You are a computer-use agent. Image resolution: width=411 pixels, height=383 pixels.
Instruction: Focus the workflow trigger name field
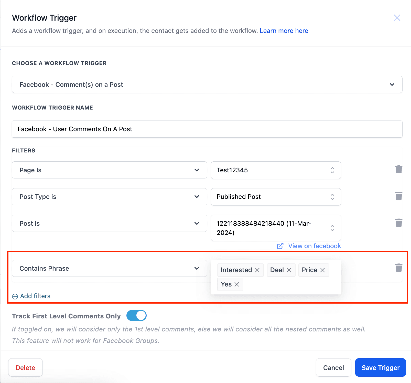207,129
